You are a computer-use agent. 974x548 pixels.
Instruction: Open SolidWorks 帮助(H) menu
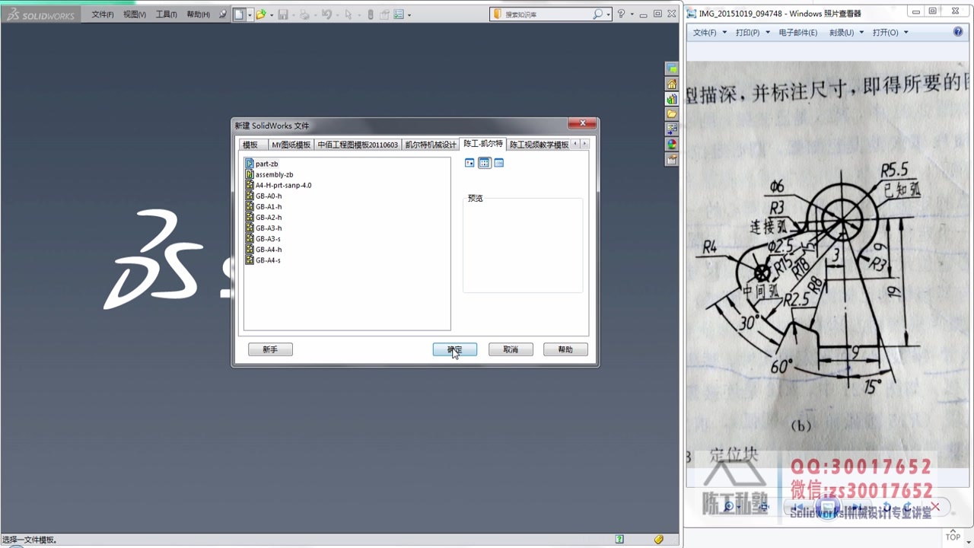point(199,14)
